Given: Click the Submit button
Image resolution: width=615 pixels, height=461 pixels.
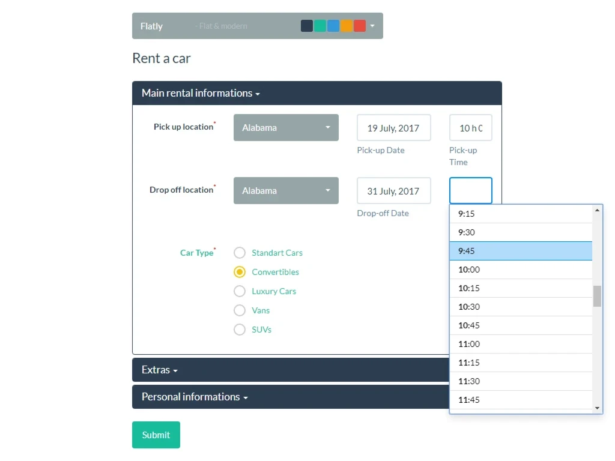Looking at the screenshot, I should (x=156, y=435).
